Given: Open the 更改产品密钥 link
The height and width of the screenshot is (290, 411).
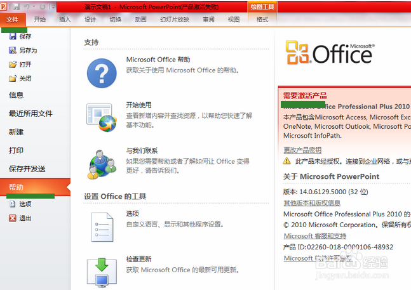Looking at the screenshot, I should pos(302,150).
